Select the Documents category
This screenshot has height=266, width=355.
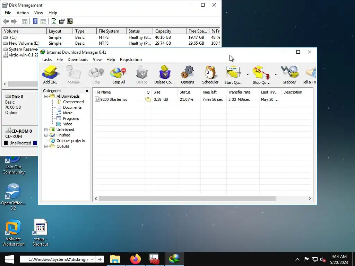(72, 107)
